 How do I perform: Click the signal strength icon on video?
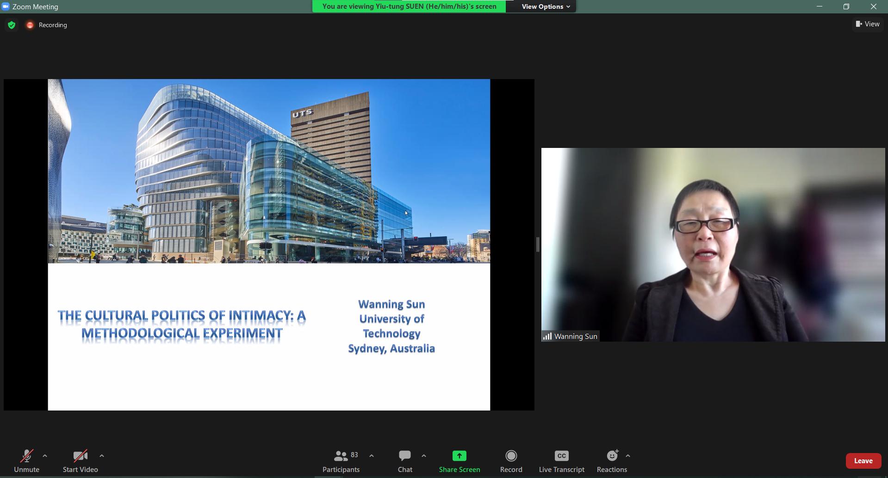click(547, 336)
